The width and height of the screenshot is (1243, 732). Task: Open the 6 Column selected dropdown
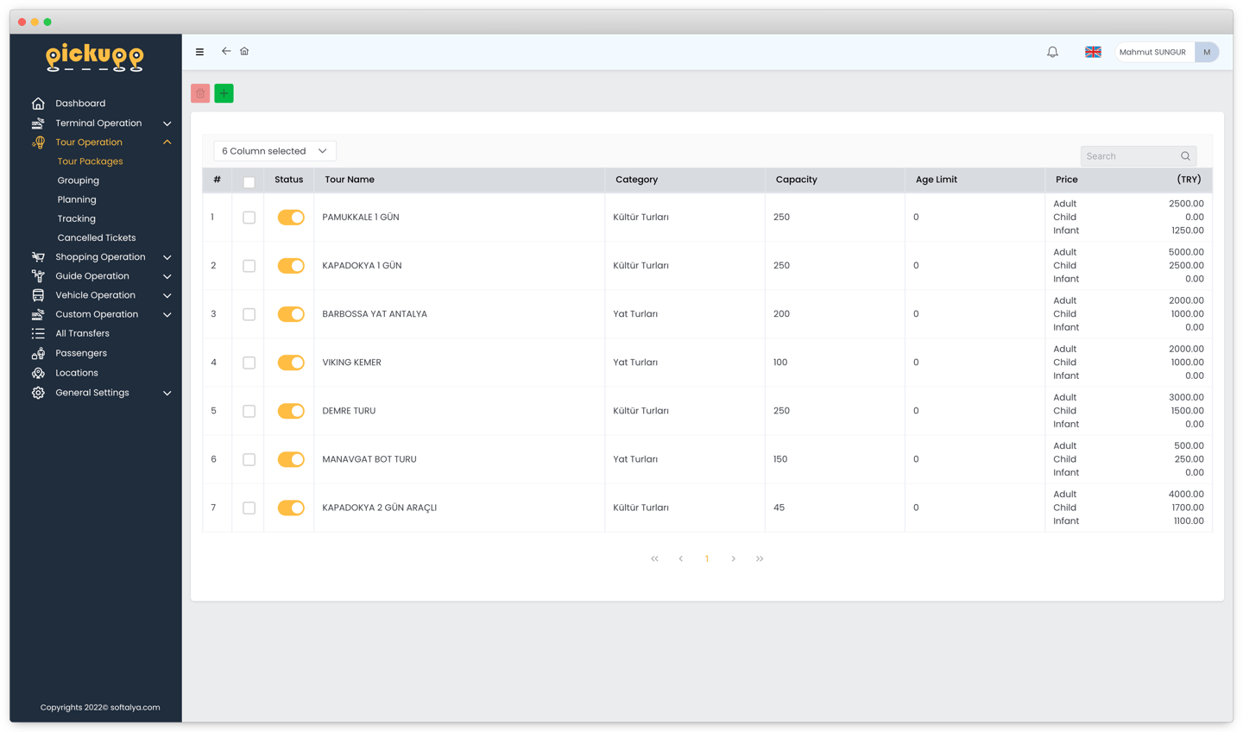(274, 151)
